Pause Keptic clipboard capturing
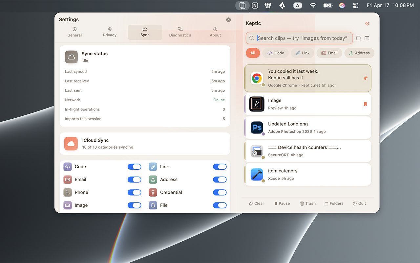Viewport: 420px width, 263px height. [282, 203]
